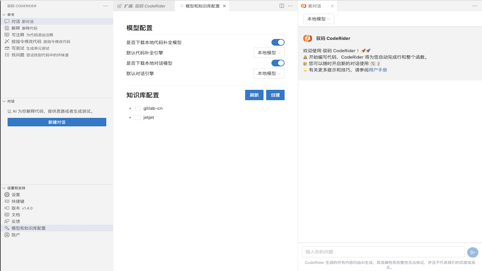The image size is (482, 271).
Task: Click the wand icon for 按指令修改代码
Action: point(7,42)
